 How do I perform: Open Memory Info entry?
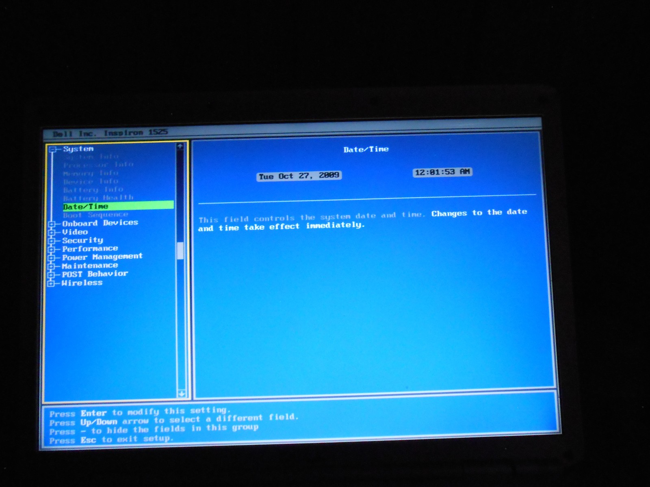point(91,173)
